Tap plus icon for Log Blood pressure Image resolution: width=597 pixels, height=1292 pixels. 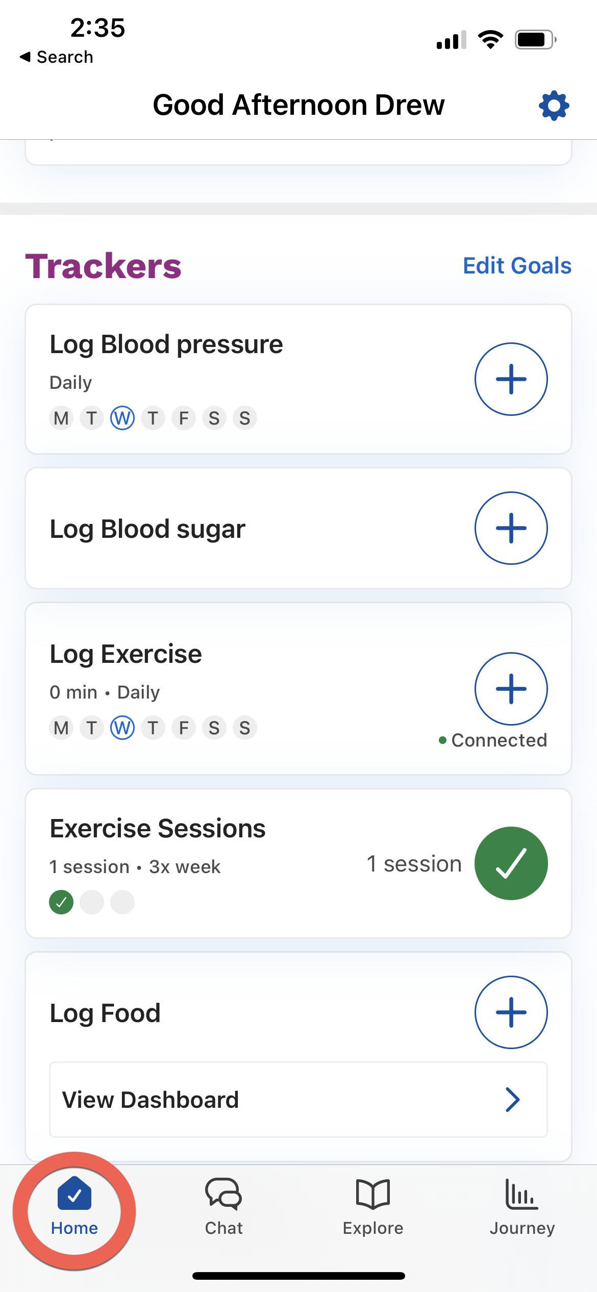511,379
